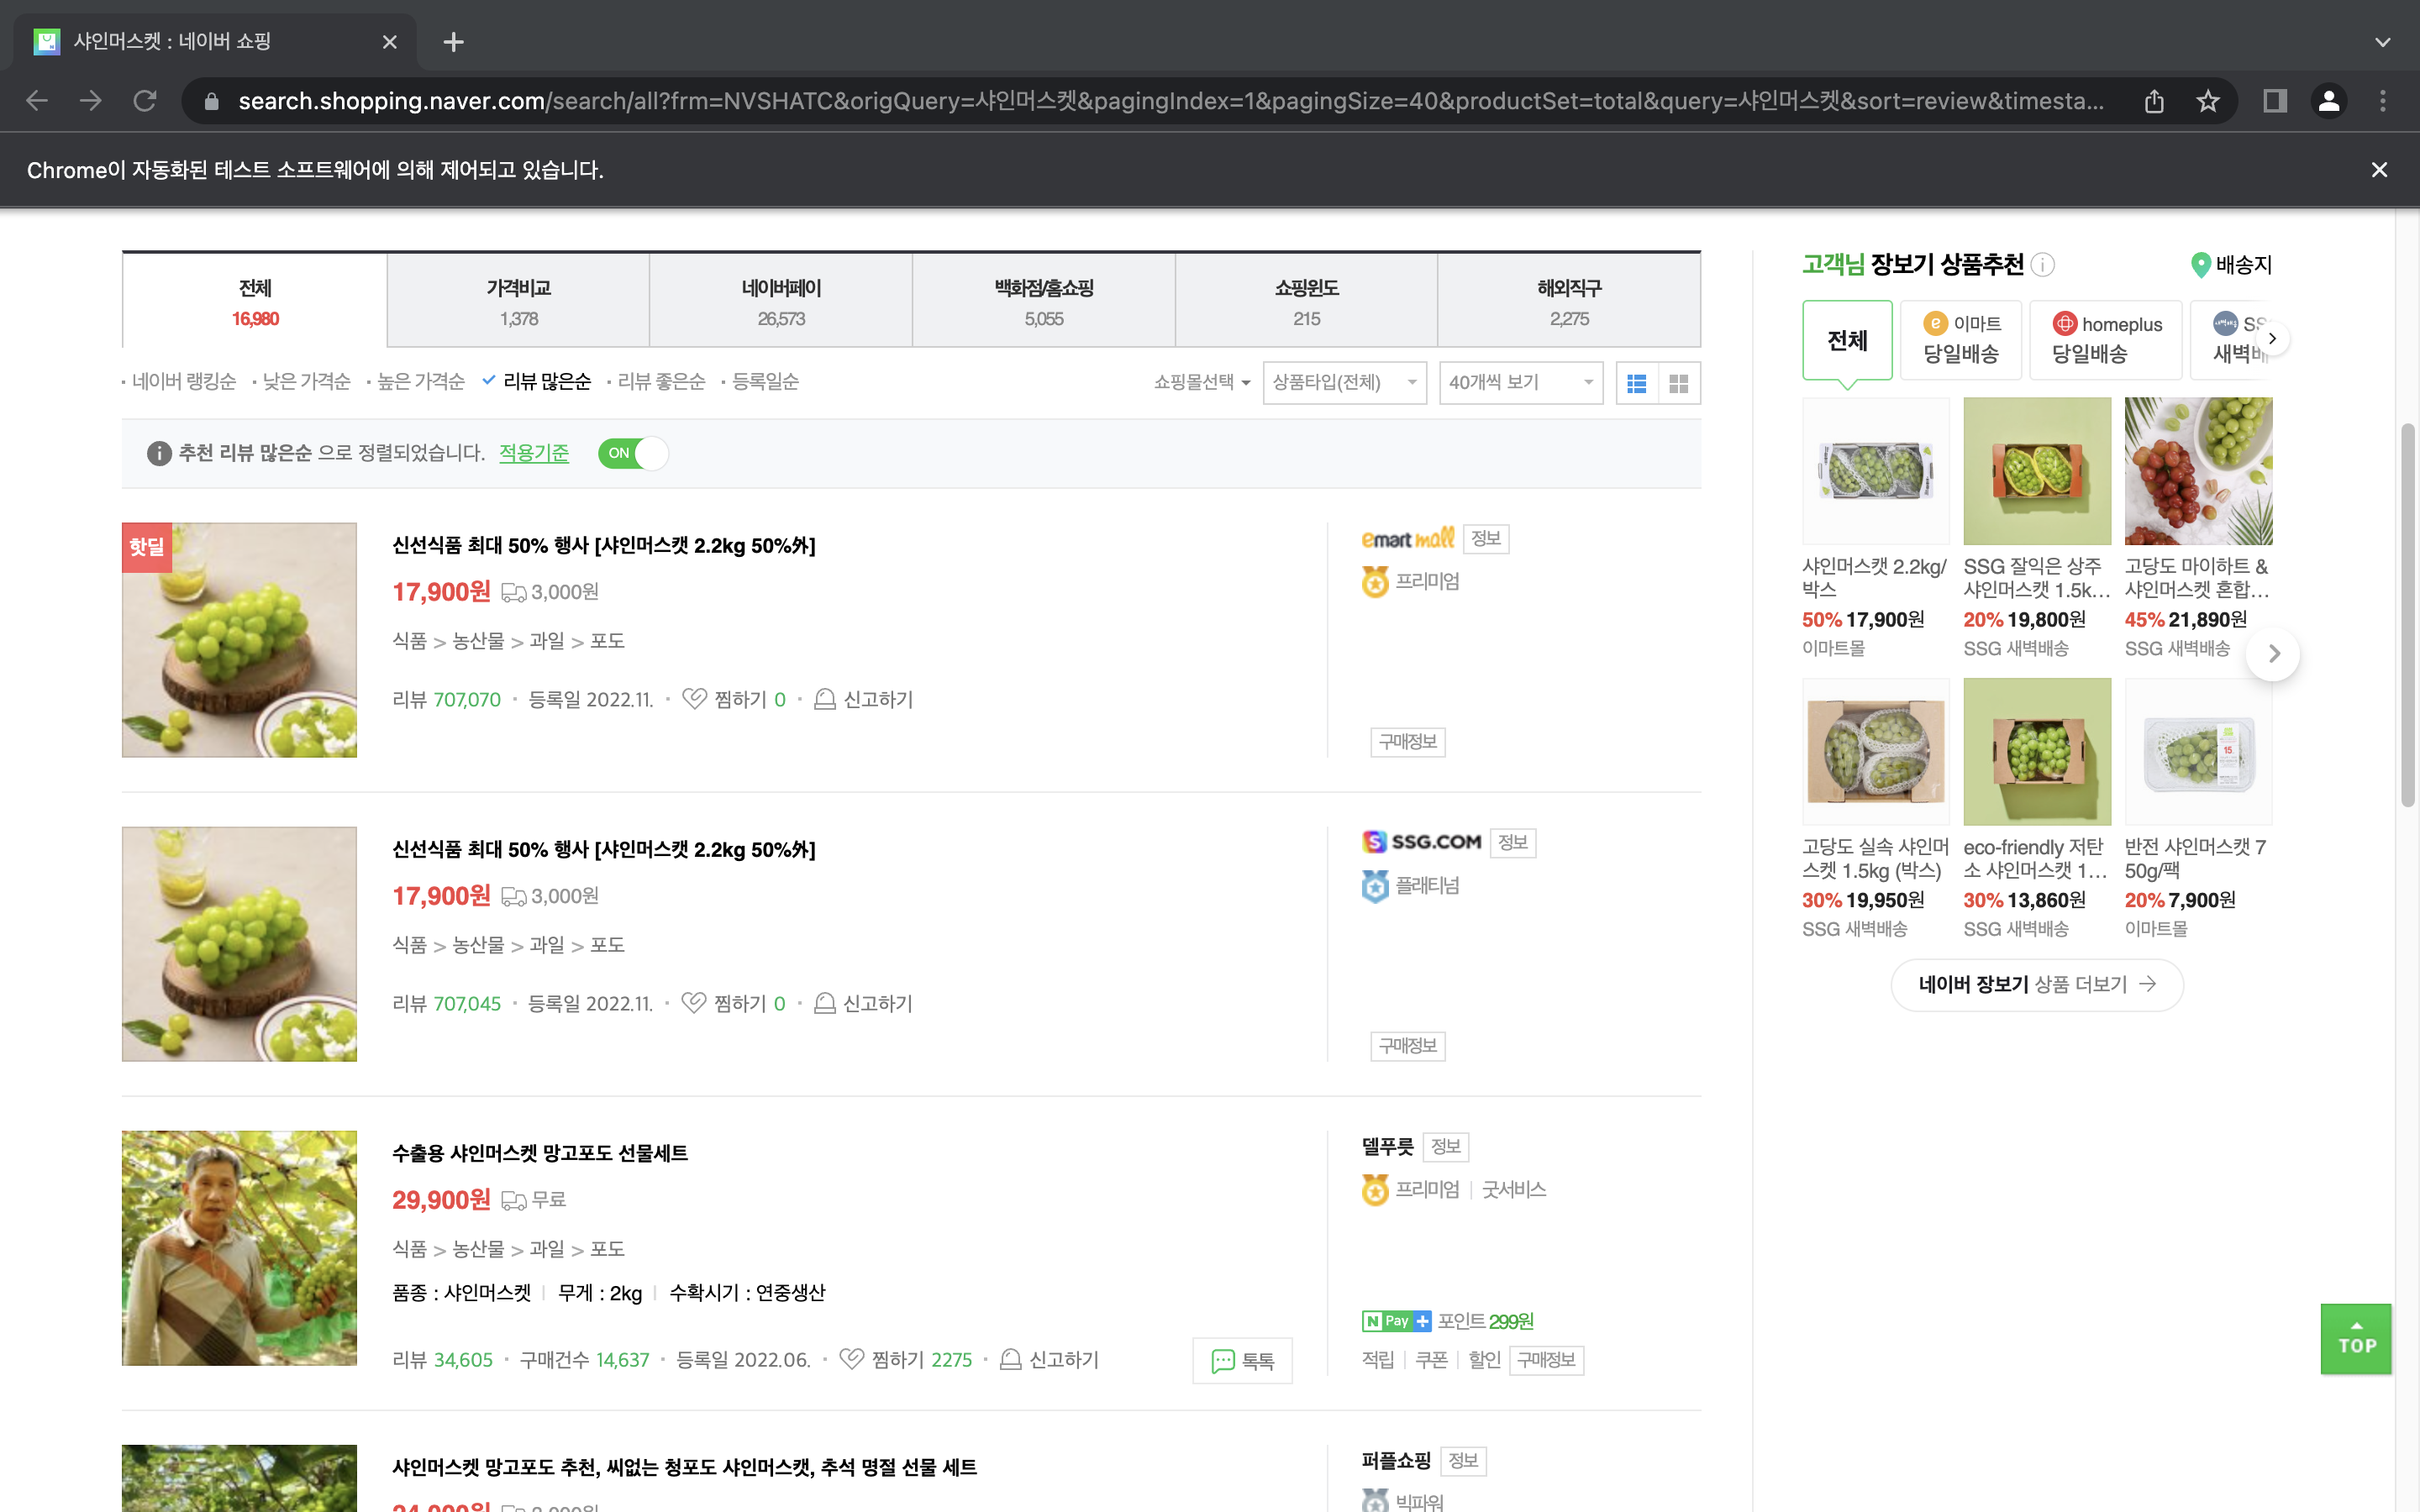Viewport: 2420px width, 1512px height.
Task: Close the 샤인머스켓 네이버 쇼핑 tab
Action: coord(390,42)
